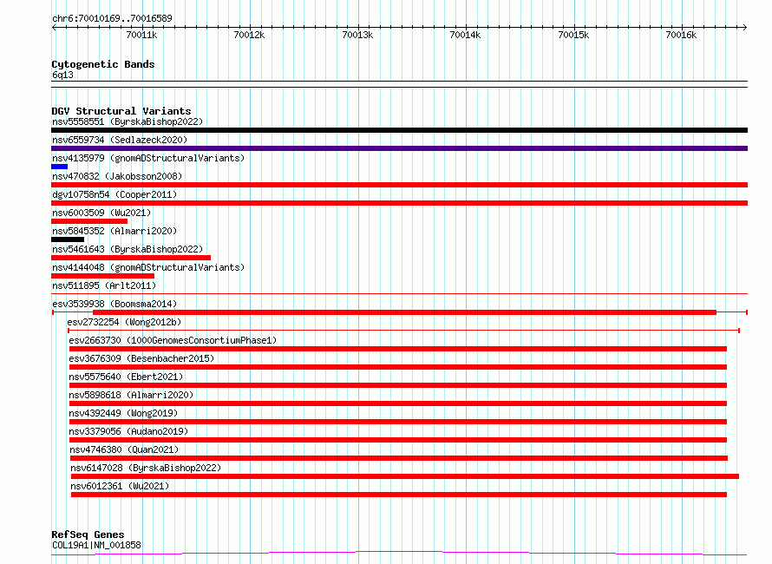Click the short black nsv5845352 bar
This screenshot has width=772, height=564.
(68, 239)
